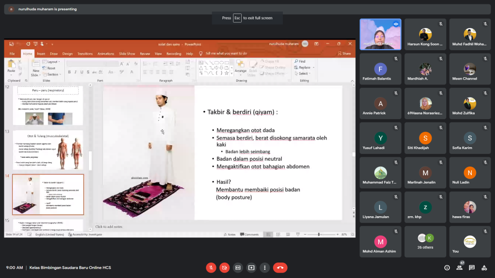Viewport: 495px width, 278px height.
Task: Open the Section dropdown in the ribbon
Action: coord(52,74)
